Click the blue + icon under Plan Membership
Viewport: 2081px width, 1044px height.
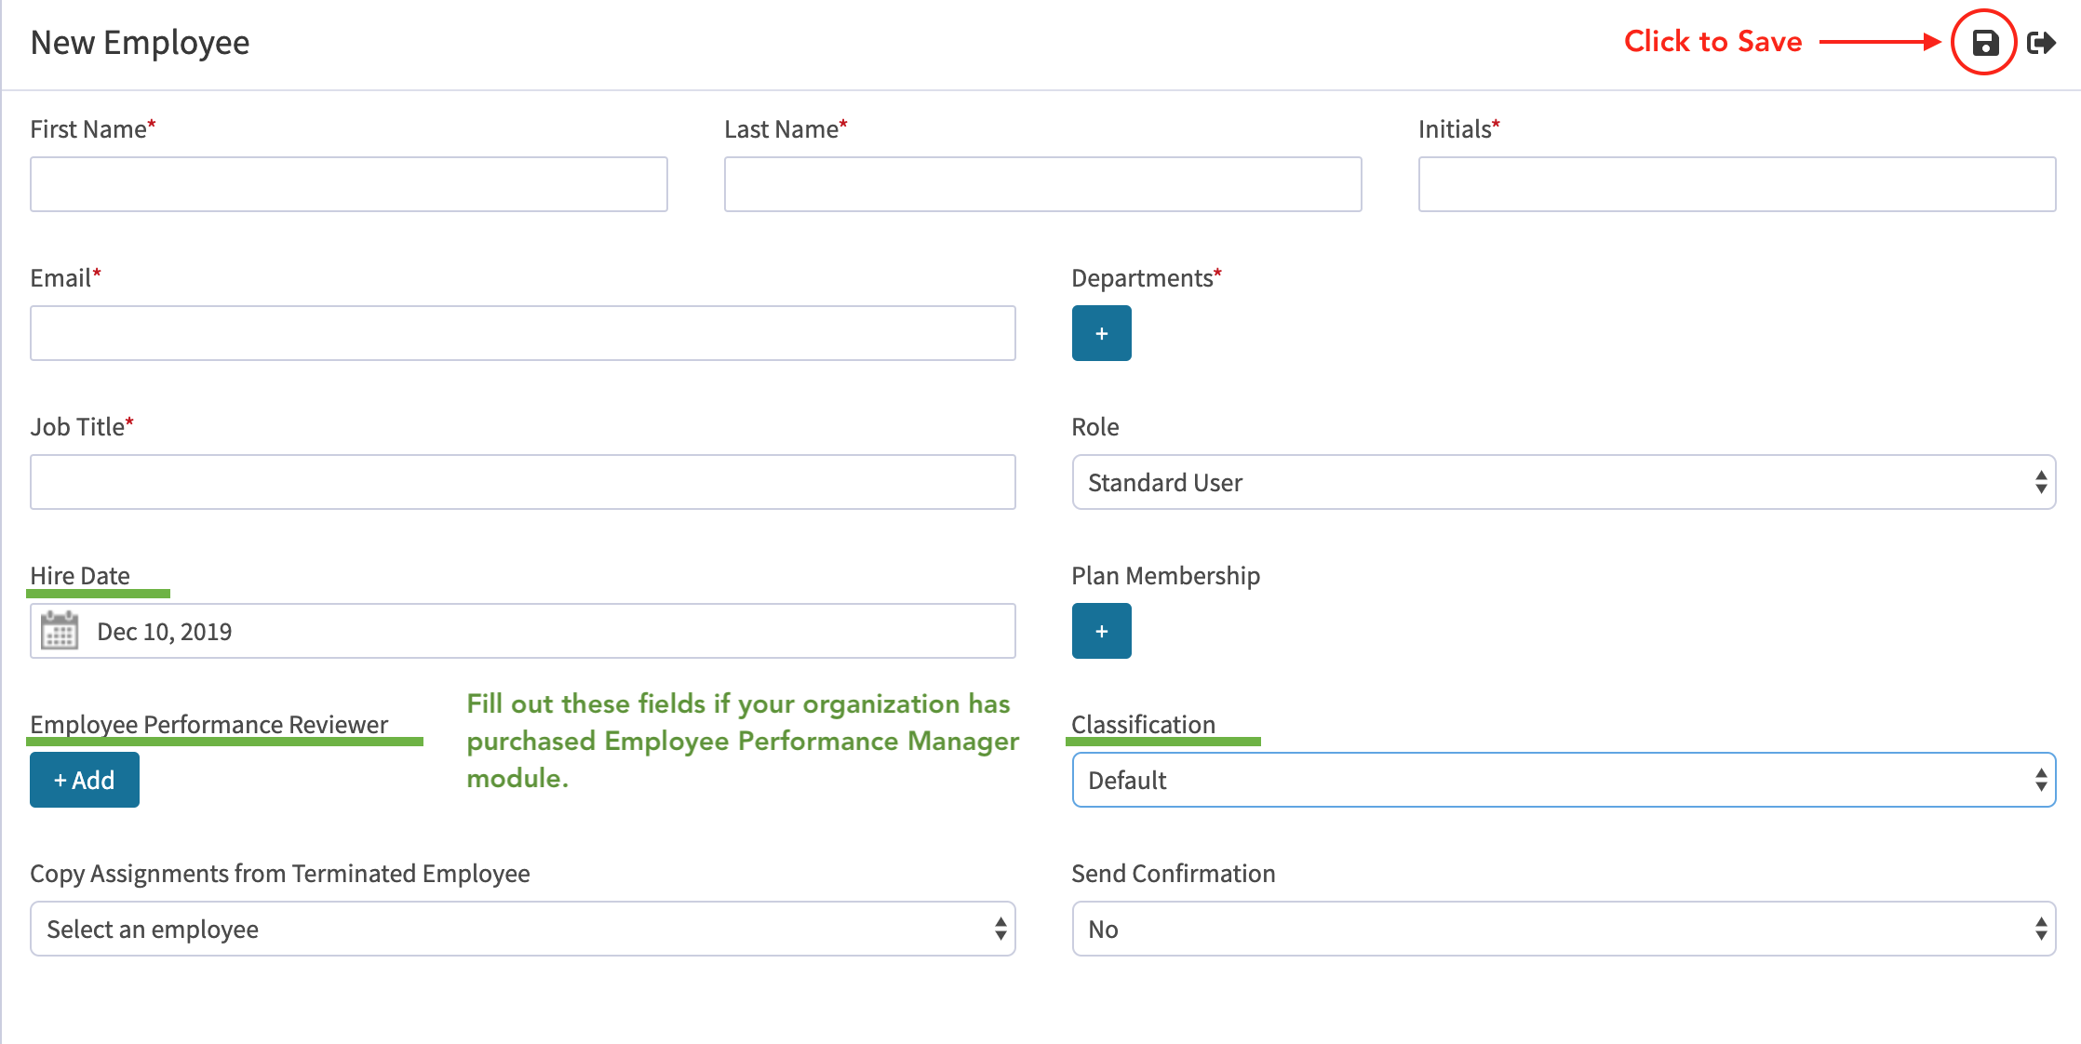click(1101, 631)
